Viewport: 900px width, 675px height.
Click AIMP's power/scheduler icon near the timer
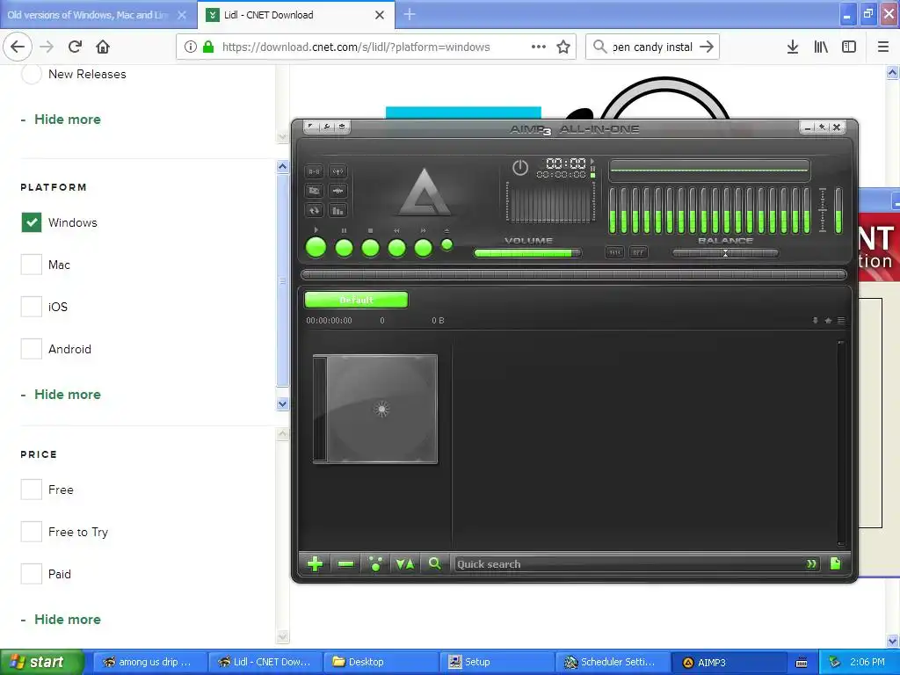pos(520,168)
